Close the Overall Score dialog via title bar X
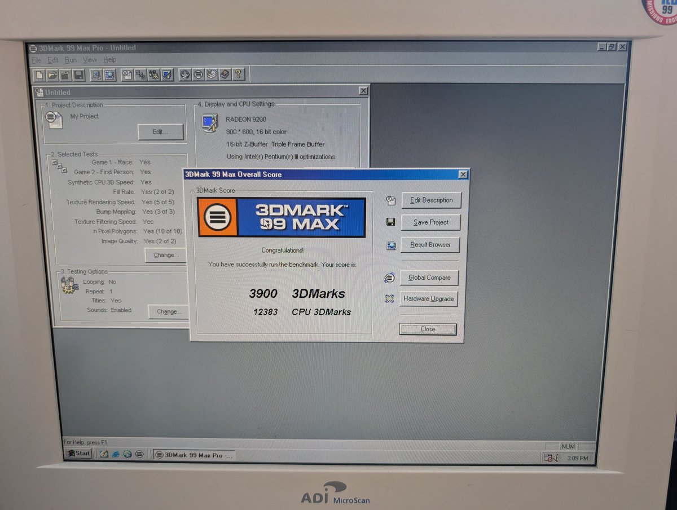The image size is (677, 510). [x=463, y=175]
